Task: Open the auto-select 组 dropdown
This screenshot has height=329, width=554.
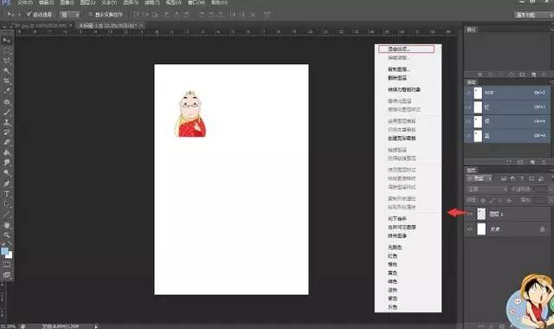Action: click(x=70, y=15)
